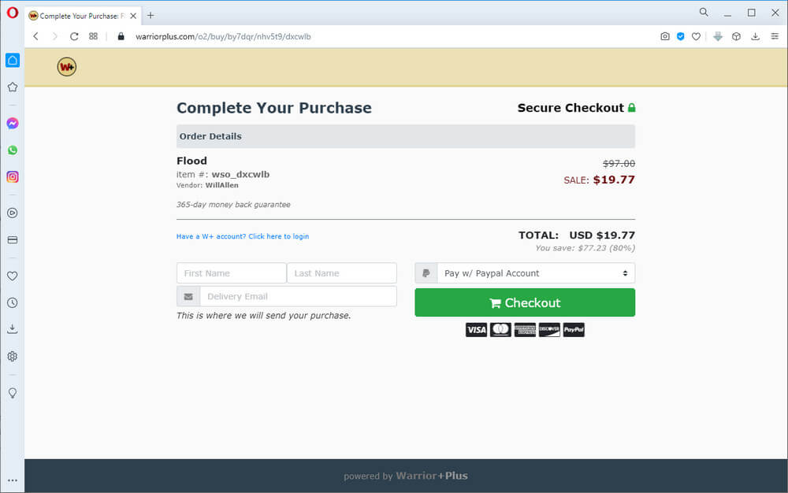Click the Discover card logo
The width and height of the screenshot is (788, 493).
click(x=549, y=330)
